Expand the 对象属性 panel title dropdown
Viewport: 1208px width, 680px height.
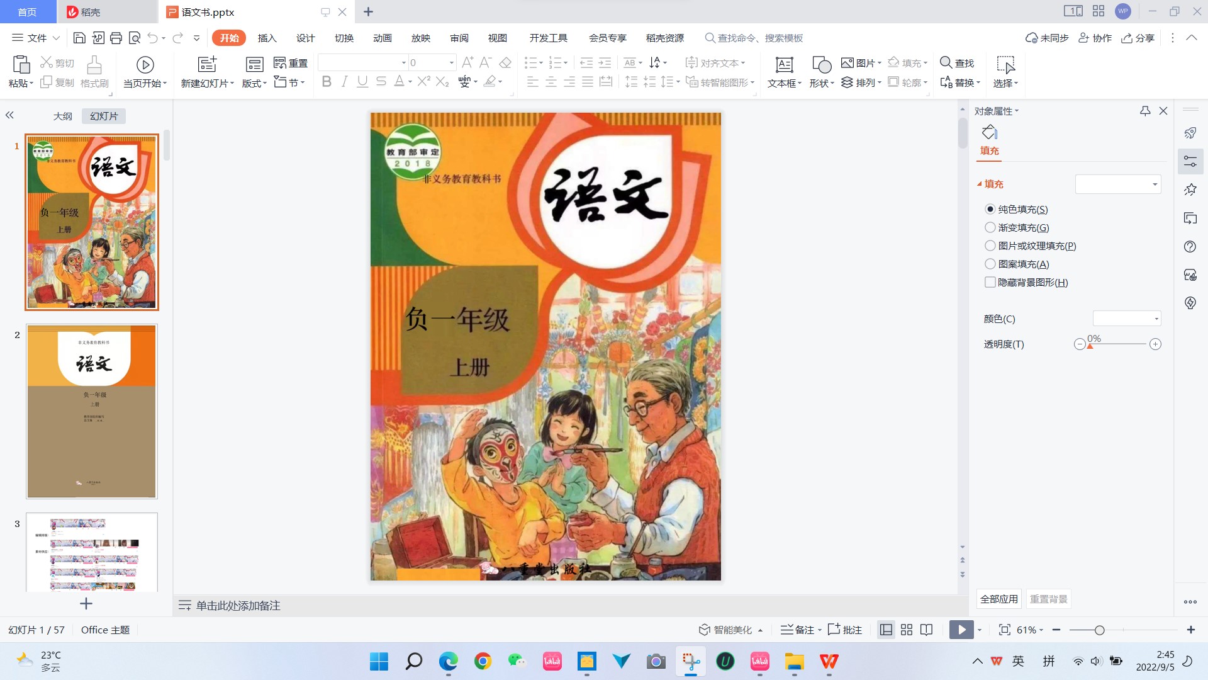(997, 111)
